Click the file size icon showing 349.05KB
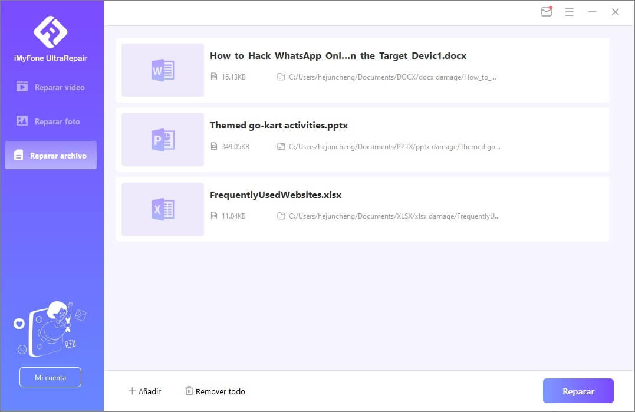The image size is (635, 412). 213,146
